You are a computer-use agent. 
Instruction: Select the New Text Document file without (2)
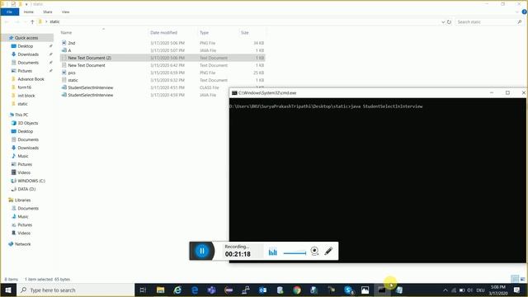pyautogui.click(x=163, y=65)
